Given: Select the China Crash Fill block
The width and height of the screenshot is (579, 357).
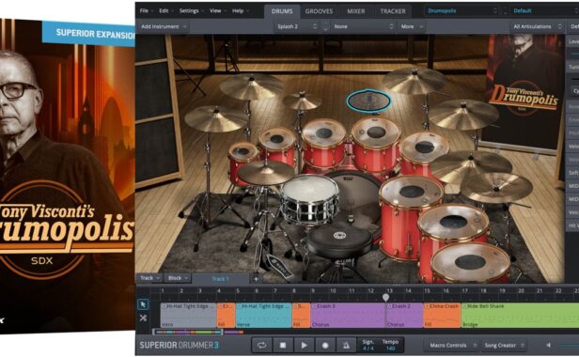Looking at the screenshot, I should pyautogui.click(x=443, y=316).
